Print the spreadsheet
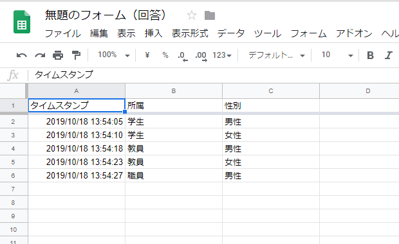 tap(58, 55)
